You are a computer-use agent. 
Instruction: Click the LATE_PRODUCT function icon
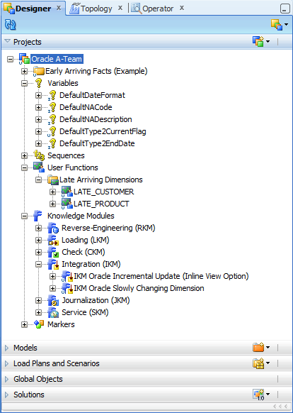pos(67,204)
